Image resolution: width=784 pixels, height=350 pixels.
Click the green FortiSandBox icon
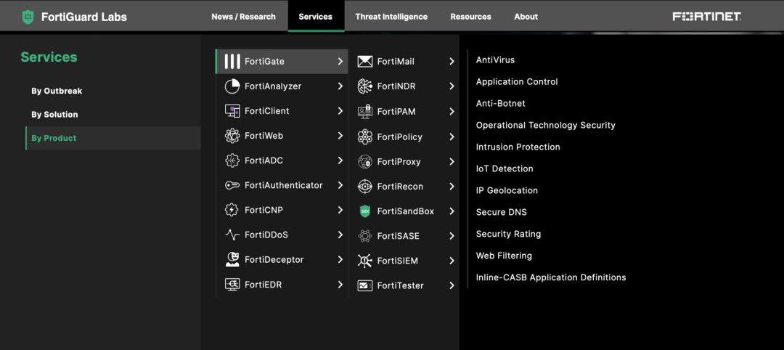click(x=365, y=211)
